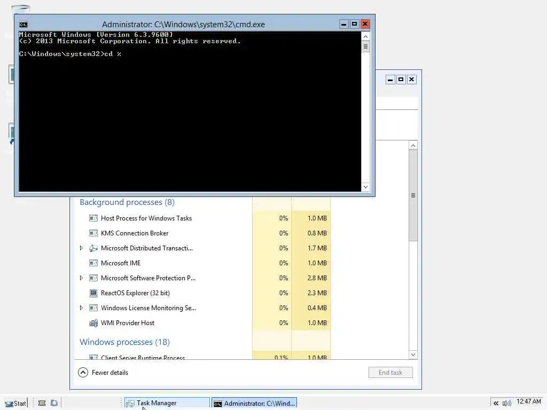Screen dimensions: 547x410
Task: Close the cmd.exe window
Action: click(365, 24)
